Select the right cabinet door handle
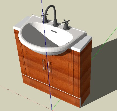 coord(50,67)
